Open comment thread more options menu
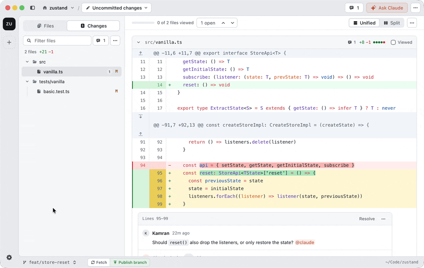Viewport: 424px width, 268px height. click(x=383, y=219)
